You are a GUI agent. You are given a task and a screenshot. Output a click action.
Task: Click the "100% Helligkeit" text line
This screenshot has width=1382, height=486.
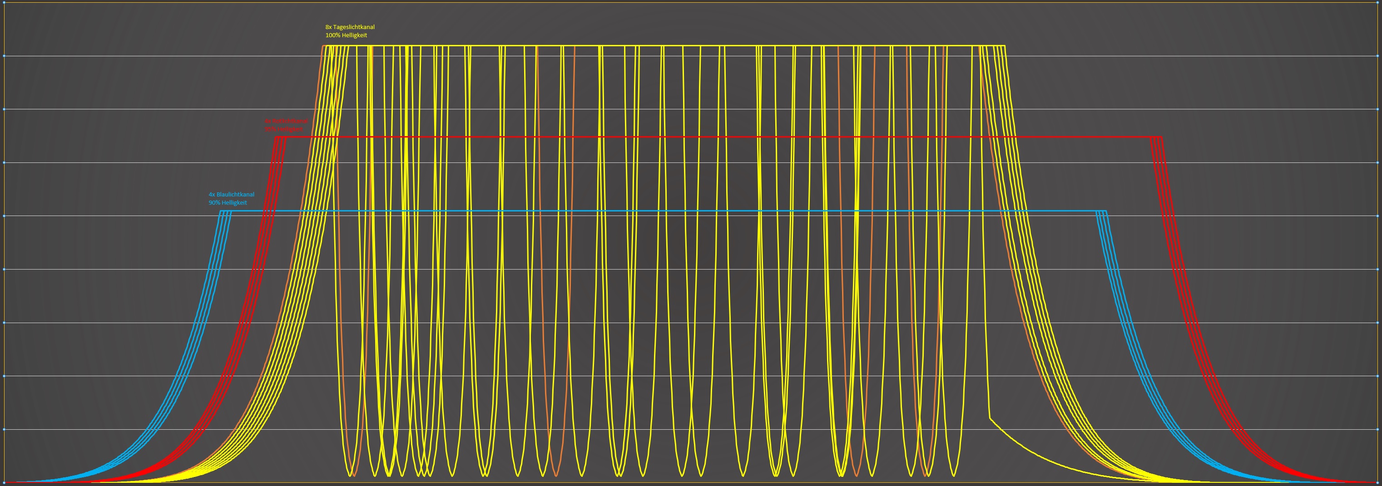(x=346, y=35)
